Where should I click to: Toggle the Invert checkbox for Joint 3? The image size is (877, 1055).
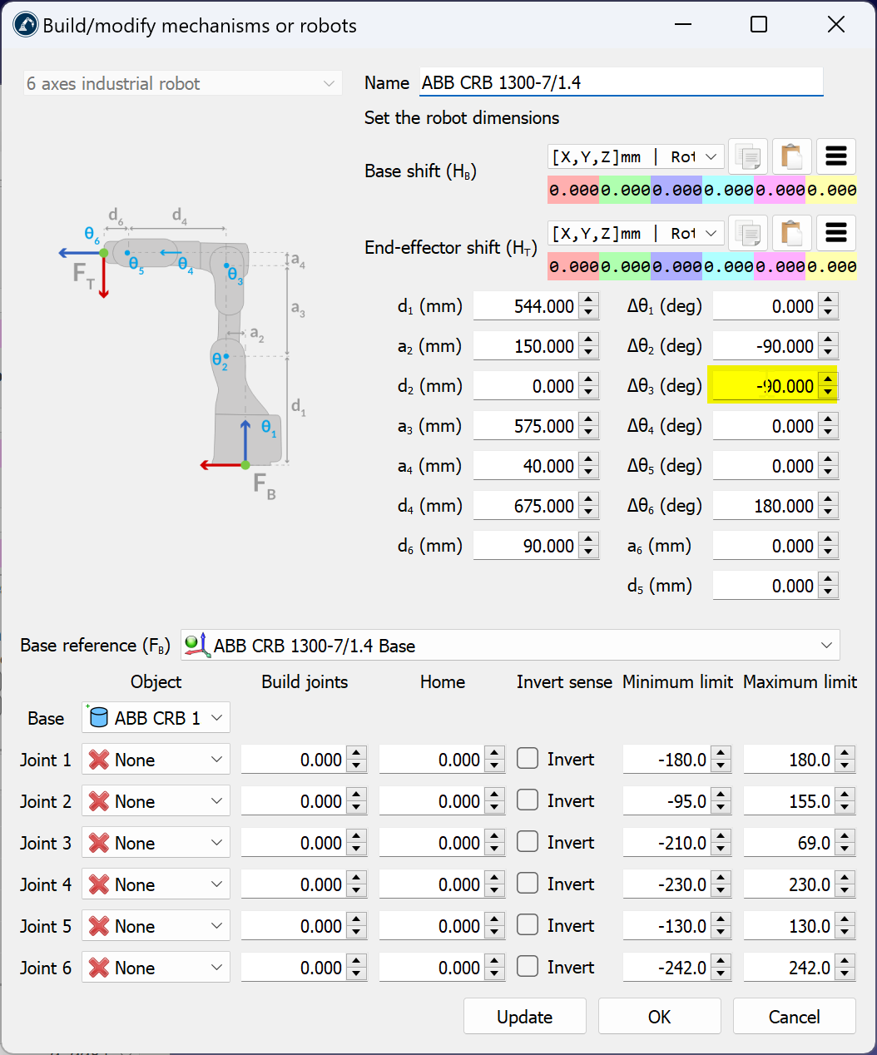point(528,841)
